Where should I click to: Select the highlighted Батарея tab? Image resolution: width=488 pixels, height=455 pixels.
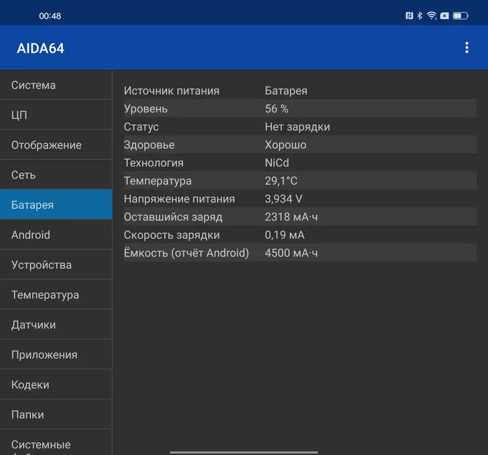pos(56,205)
